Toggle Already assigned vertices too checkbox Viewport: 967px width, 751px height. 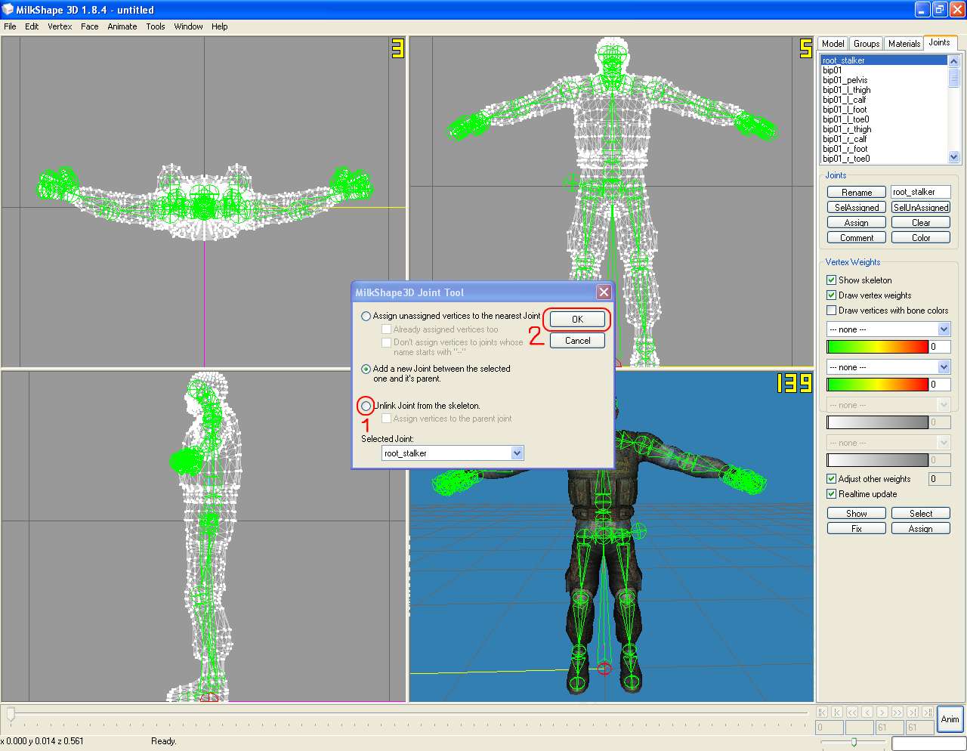point(386,329)
